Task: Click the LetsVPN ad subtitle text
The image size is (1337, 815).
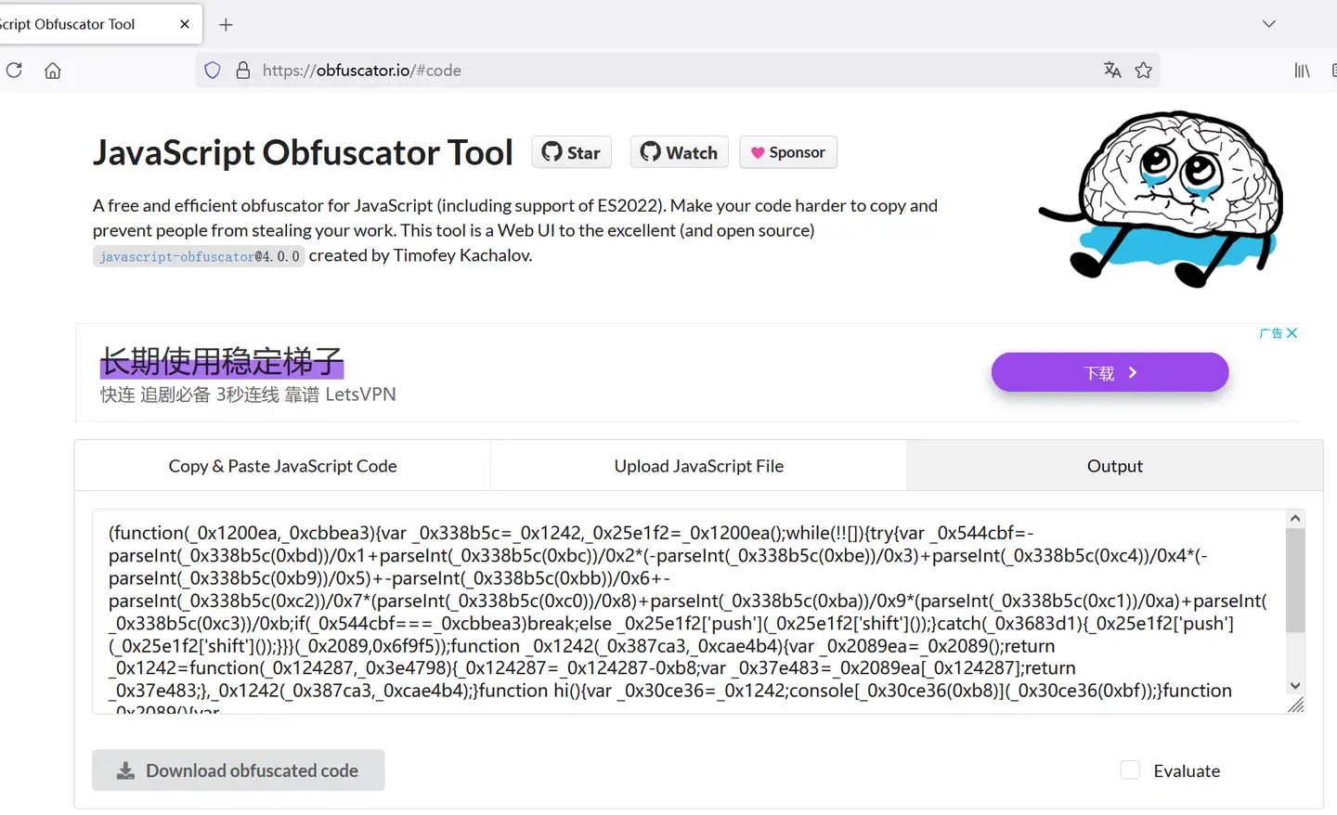Action: click(x=248, y=395)
